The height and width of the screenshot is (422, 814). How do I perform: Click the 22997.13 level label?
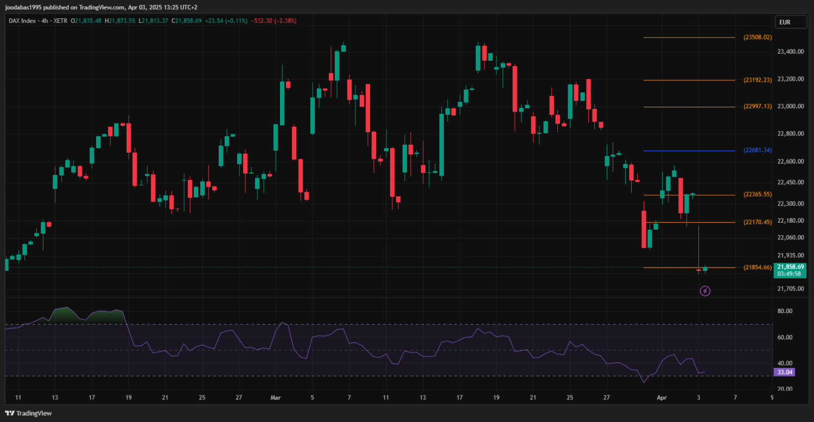(x=758, y=107)
